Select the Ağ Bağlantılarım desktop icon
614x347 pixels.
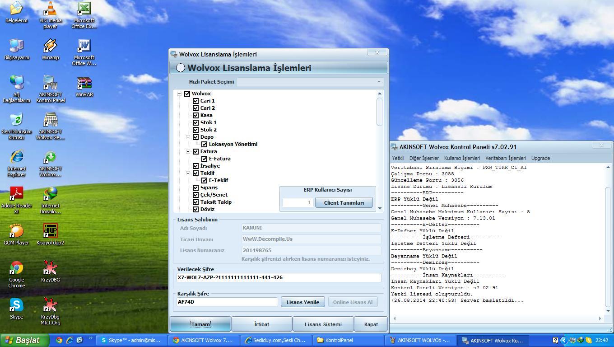[16, 89]
